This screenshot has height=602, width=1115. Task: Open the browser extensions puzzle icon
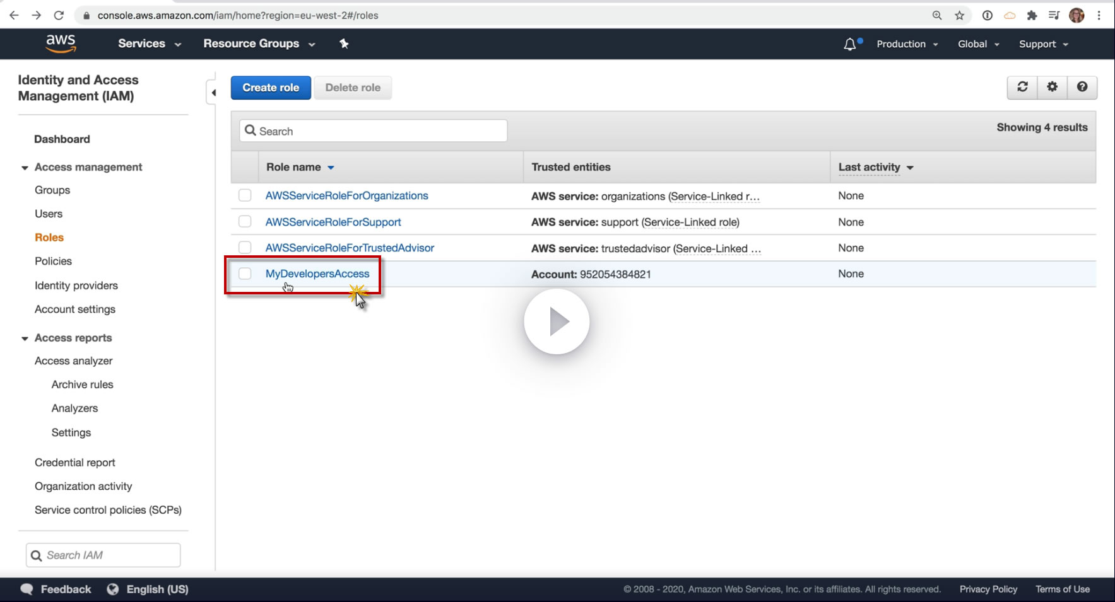(x=1032, y=15)
